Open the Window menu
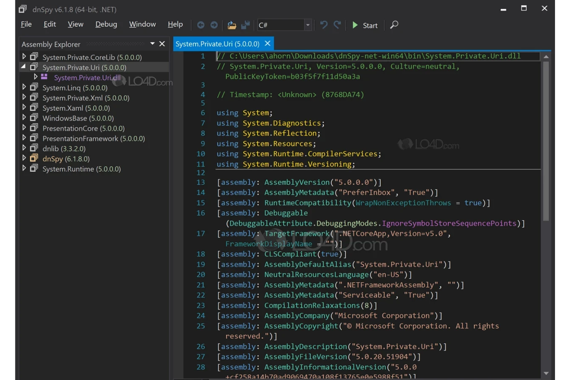Screen dimensions: 570x380 point(142,24)
